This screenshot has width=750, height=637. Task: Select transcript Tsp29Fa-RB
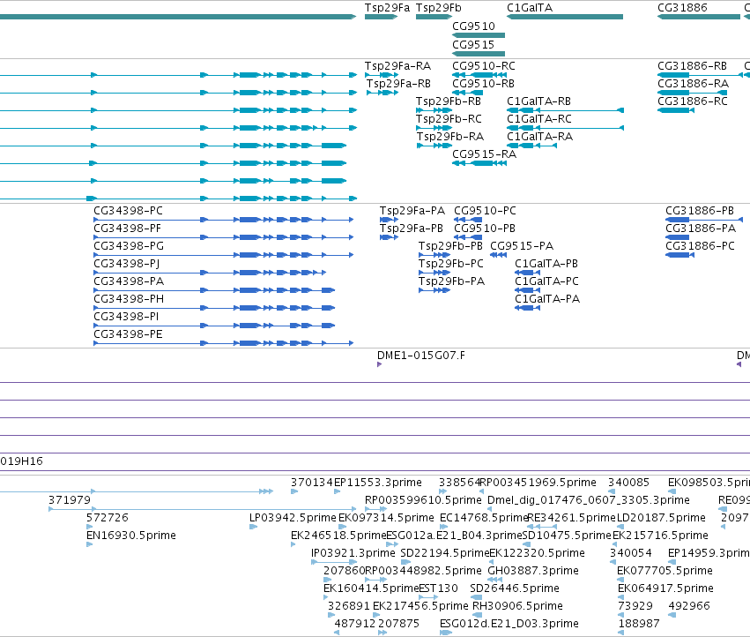(x=398, y=84)
